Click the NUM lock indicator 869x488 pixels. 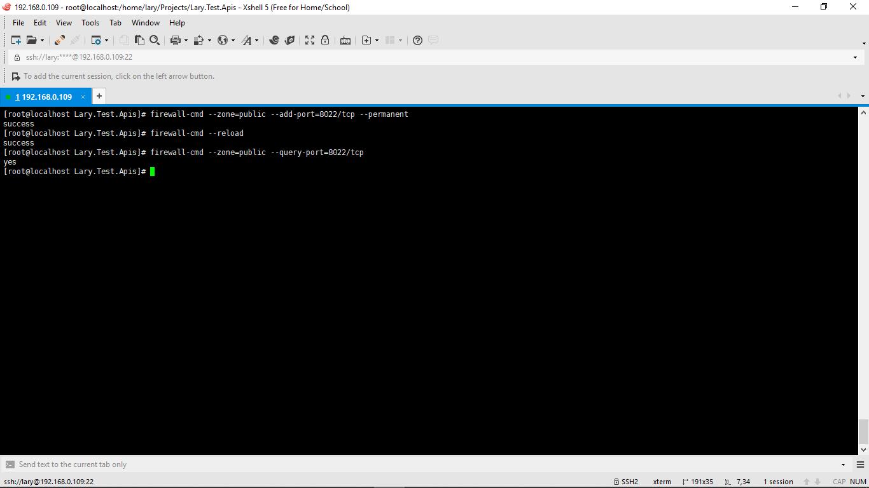pyautogui.click(x=858, y=482)
